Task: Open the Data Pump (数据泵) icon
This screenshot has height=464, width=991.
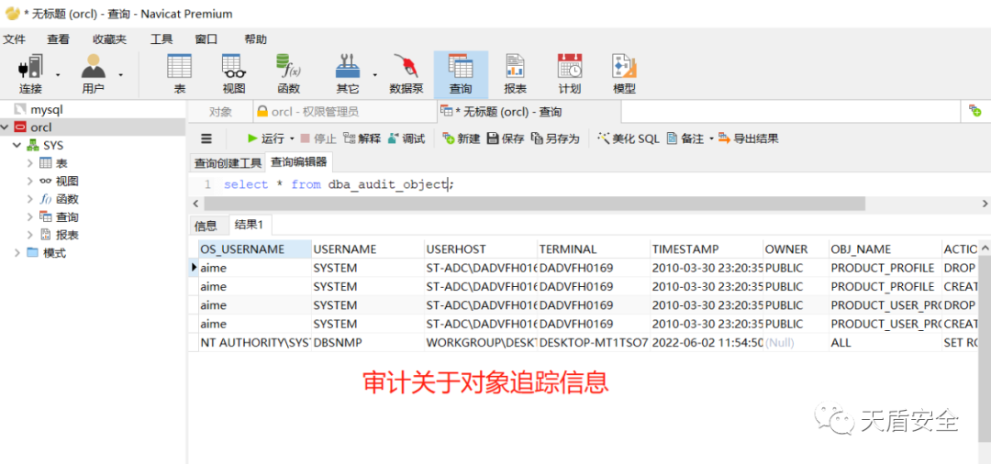Action: pos(406,68)
